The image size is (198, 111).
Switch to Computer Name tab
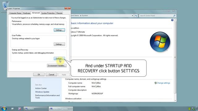coord(15,13)
